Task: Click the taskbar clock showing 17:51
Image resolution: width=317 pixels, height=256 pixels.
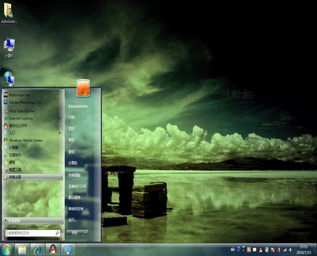Action: coord(303,250)
